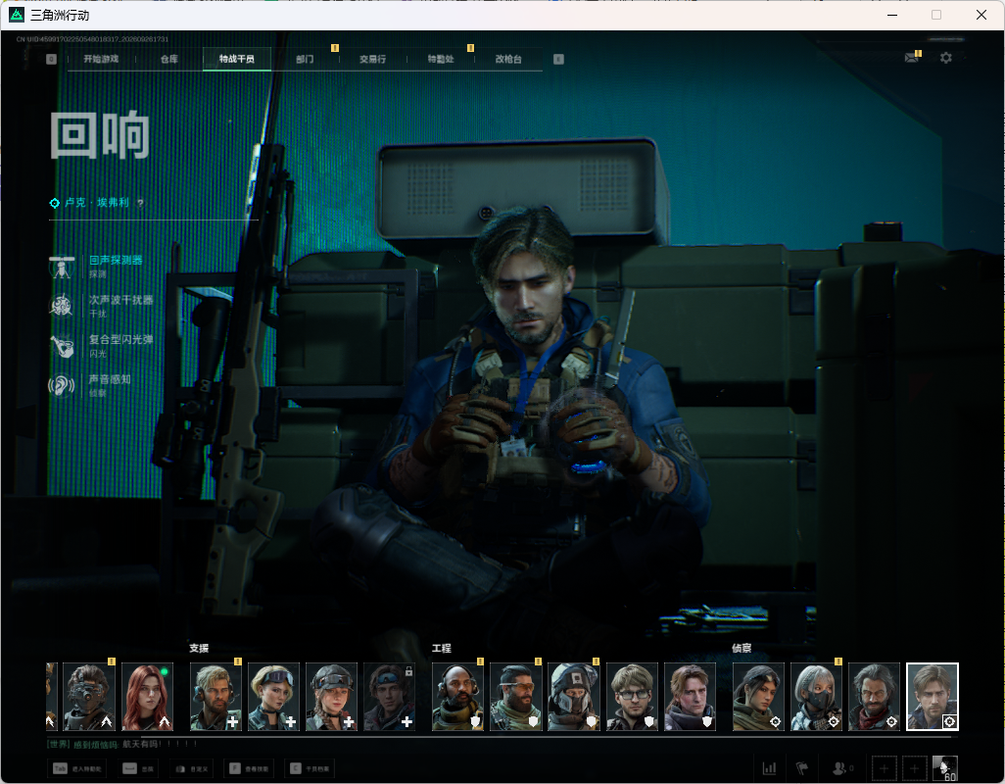The height and width of the screenshot is (784, 1005).
Task: Open the mail envelope icon
Action: tap(911, 58)
